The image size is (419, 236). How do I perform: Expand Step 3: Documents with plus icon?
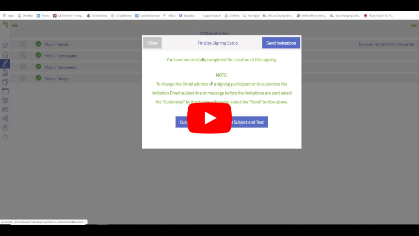point(23,67)
